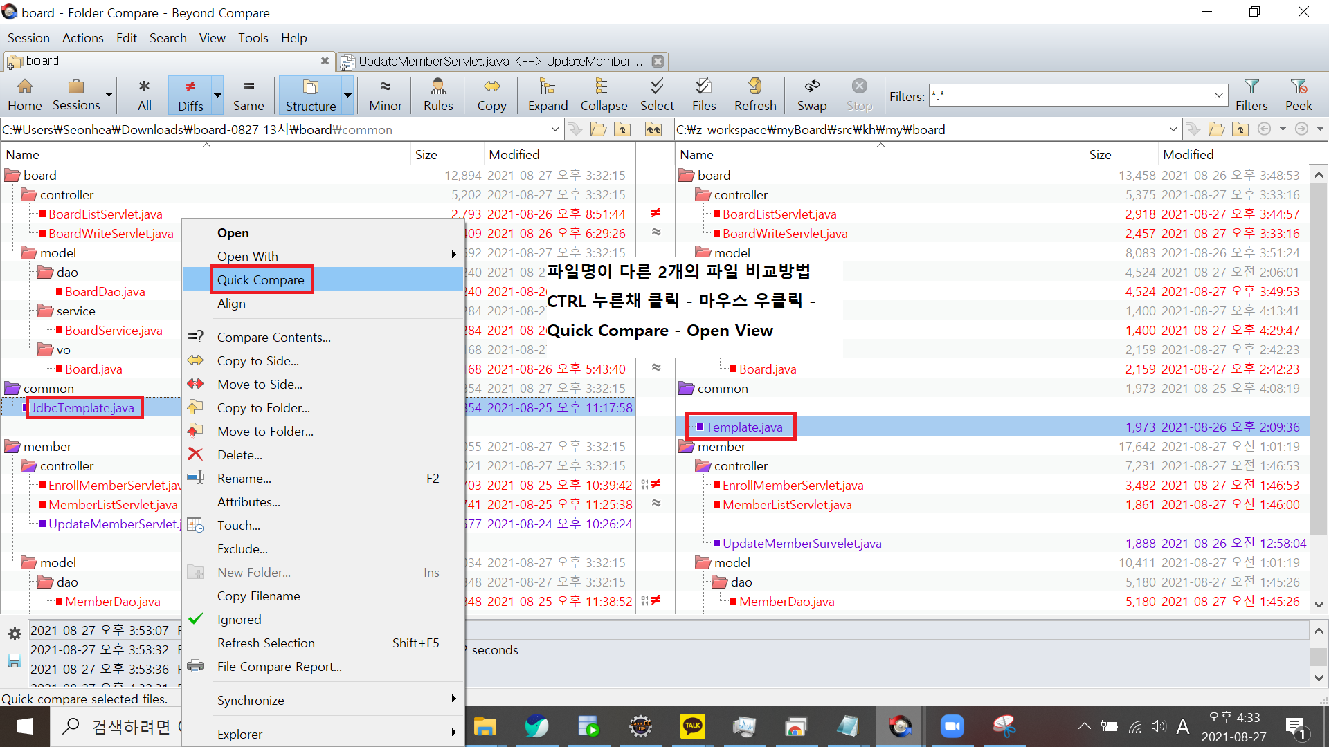Select Template.java in right pane
Image resolution: width=1329 pixels, height=747 pixels.
click(743, 427)
